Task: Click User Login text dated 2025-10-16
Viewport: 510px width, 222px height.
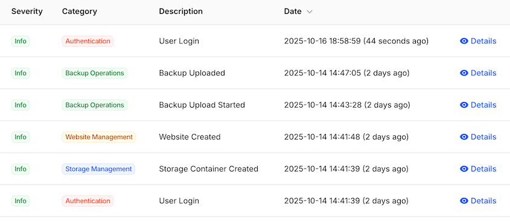Action: click(x=179, y=41)
